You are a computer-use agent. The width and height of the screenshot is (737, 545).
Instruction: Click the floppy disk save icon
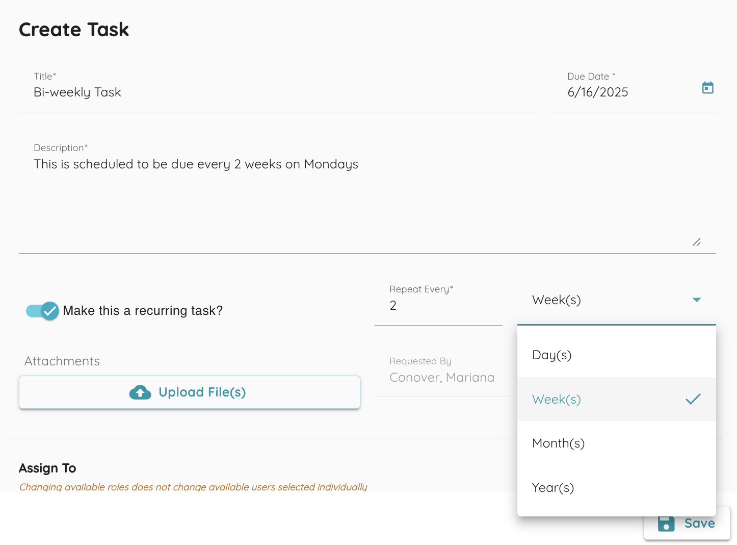[x=666, y=524]
